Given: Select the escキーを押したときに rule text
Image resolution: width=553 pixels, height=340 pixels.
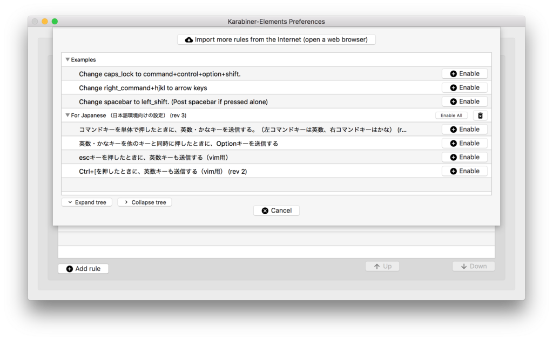Looking at the screenshot, I should click(x=153, y=158).
